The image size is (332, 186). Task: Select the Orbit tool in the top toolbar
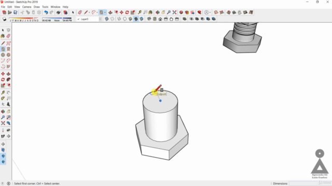click(x=158, y=12)
